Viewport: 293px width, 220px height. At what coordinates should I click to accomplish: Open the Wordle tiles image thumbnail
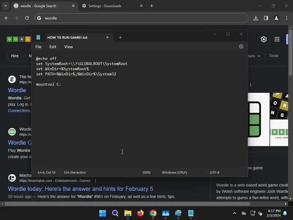point(279,106)
